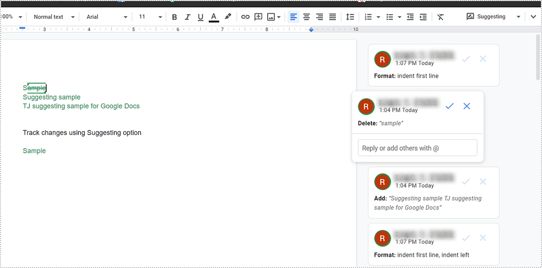Select the highlight color pen icon

click(228, 17)
